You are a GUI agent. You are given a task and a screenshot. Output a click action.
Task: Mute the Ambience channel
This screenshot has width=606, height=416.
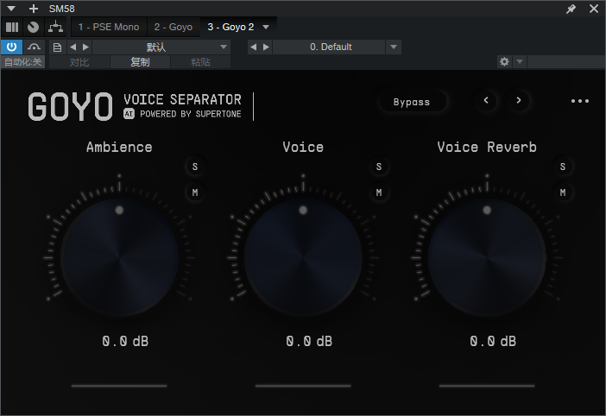tap(195, 192)
